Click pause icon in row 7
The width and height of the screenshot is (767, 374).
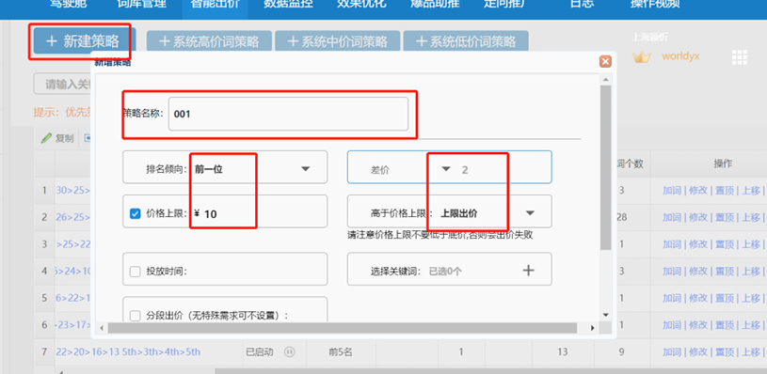coord(289,351)
